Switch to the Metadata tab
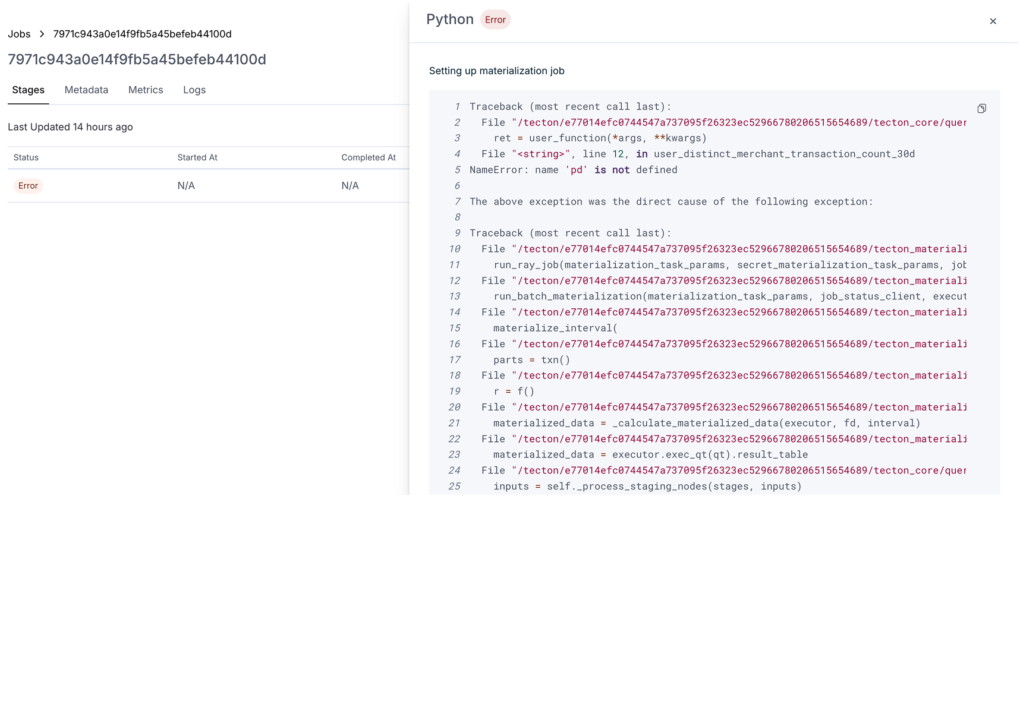The image size is (1020, 701). tap(86, 90)
